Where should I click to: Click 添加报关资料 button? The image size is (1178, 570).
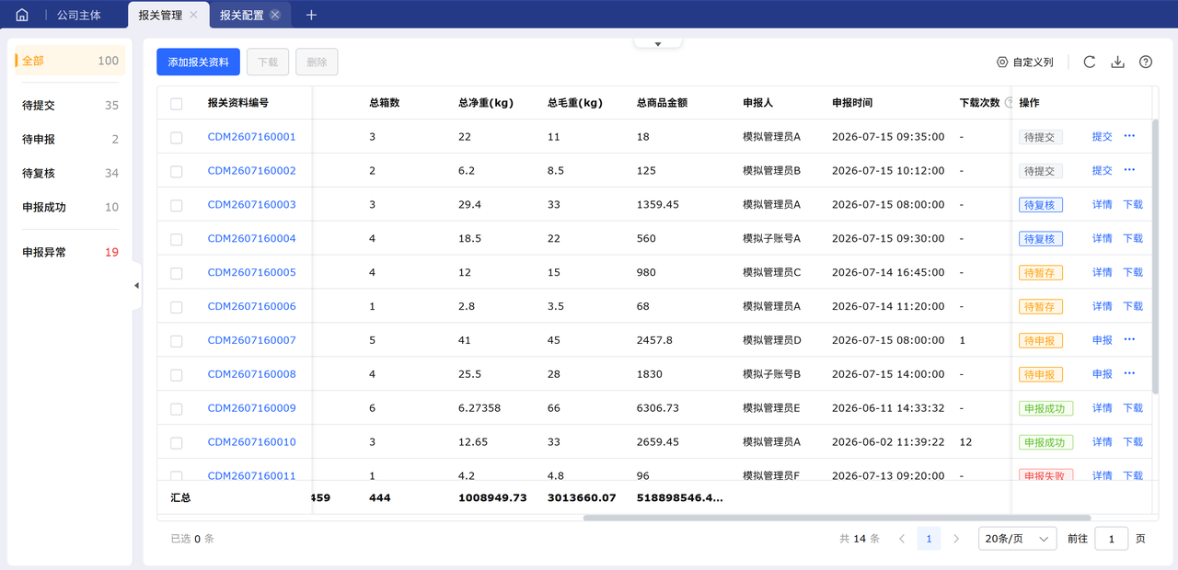198,62
